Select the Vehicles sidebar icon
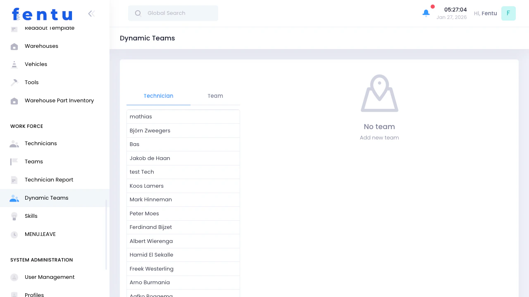This screenshot has width=529, height=297. click(x=14, y=64)
